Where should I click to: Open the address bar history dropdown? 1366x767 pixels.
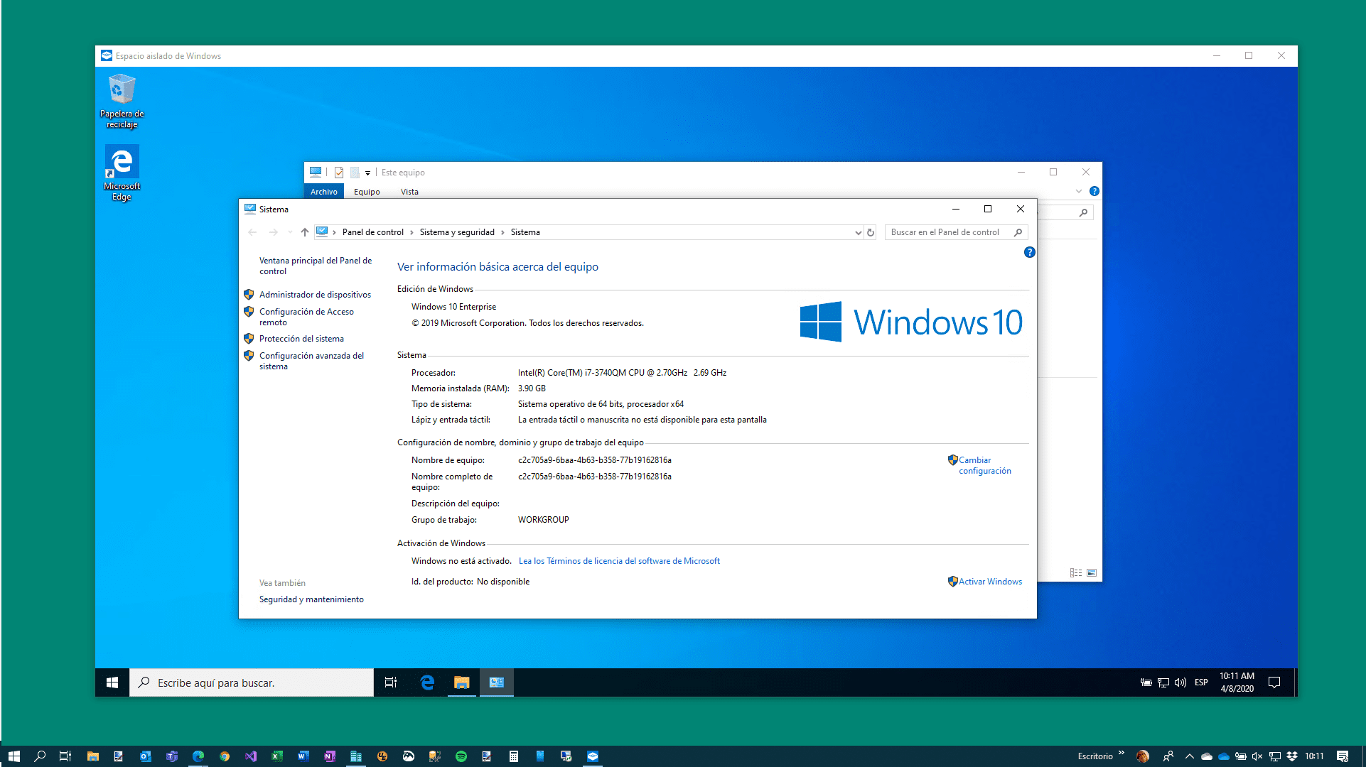point(858,232)
